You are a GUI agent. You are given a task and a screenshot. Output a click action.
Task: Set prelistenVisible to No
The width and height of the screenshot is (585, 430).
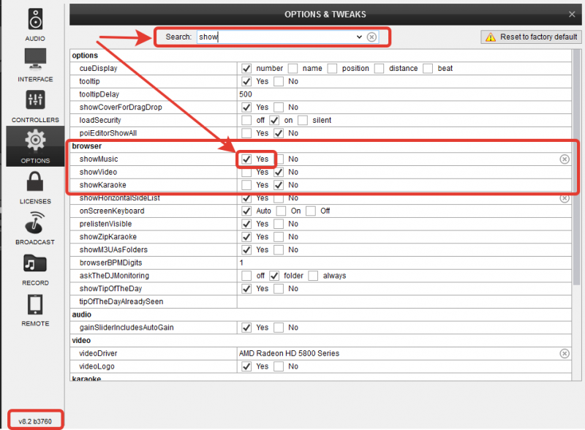(279, 224)
